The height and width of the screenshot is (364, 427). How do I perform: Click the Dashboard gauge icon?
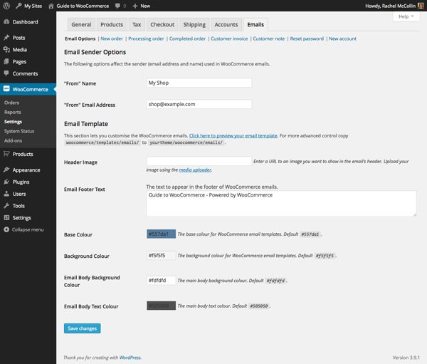6,21
